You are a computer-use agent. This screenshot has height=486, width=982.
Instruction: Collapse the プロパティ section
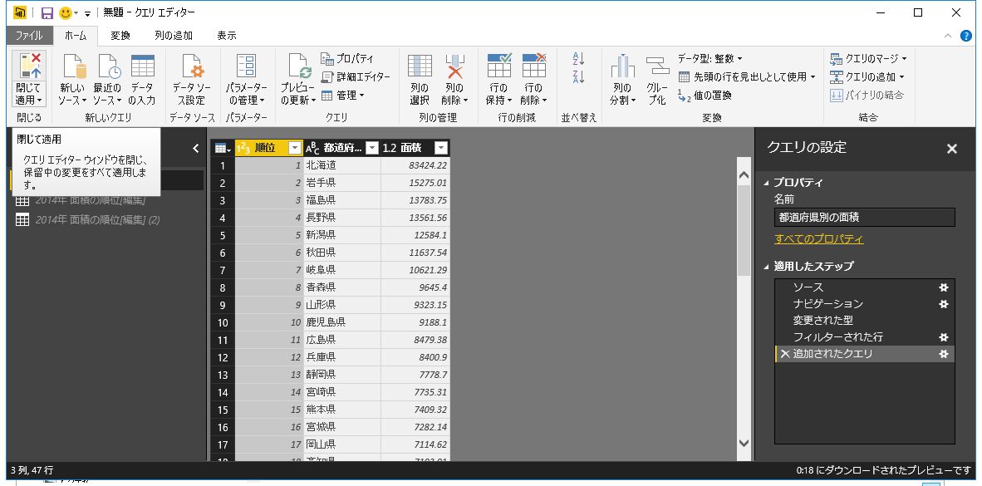[x=767, y=183]
